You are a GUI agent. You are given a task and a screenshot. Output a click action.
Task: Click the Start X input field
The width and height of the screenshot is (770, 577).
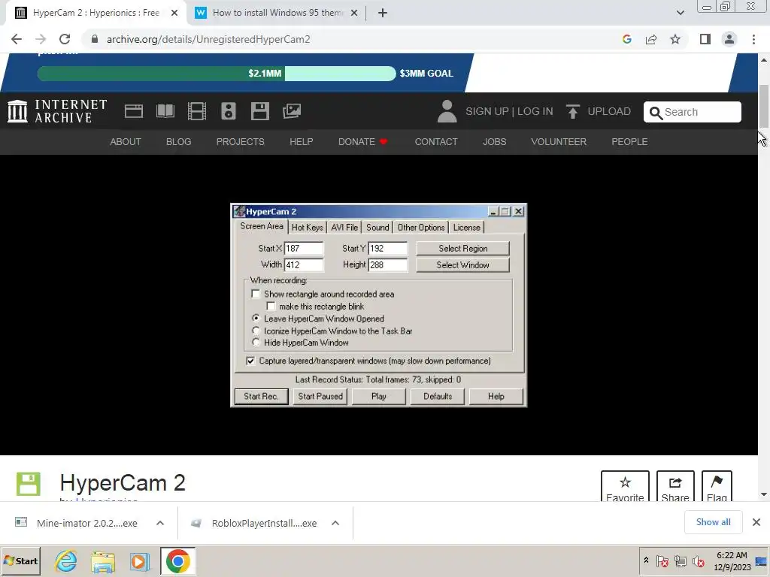tap(304, 248)
